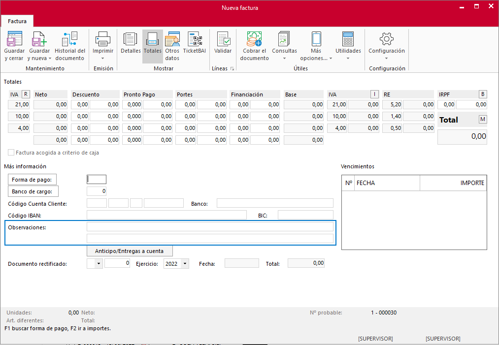Focus the Forma de pago input field
Screen dimensions: 499x345
pyautogui.click(x=97, y=179)
